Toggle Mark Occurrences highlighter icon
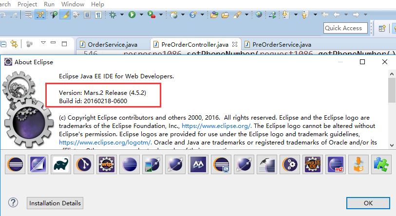 [x=65, y=15]
